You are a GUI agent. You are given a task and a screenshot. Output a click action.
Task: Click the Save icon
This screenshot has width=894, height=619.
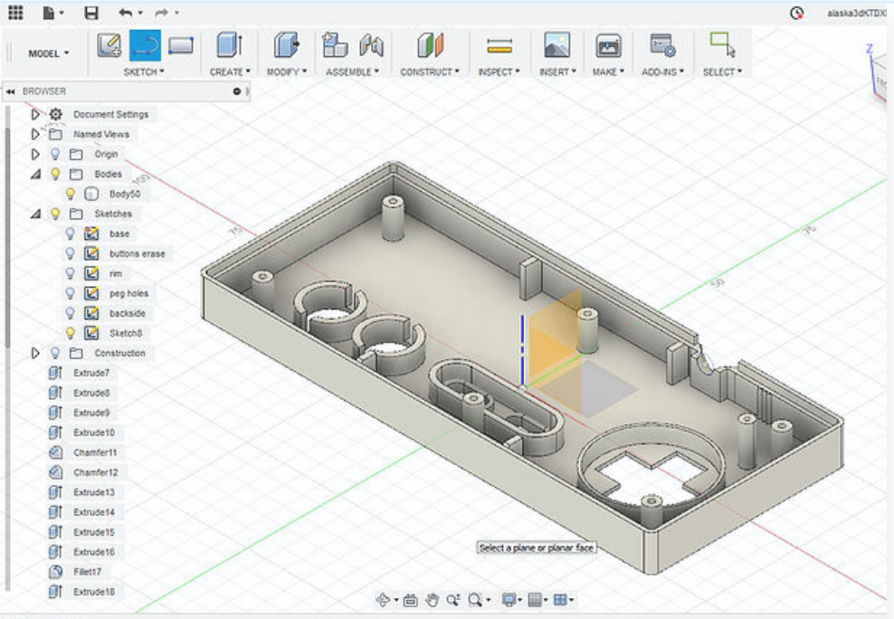pos(90,12)
